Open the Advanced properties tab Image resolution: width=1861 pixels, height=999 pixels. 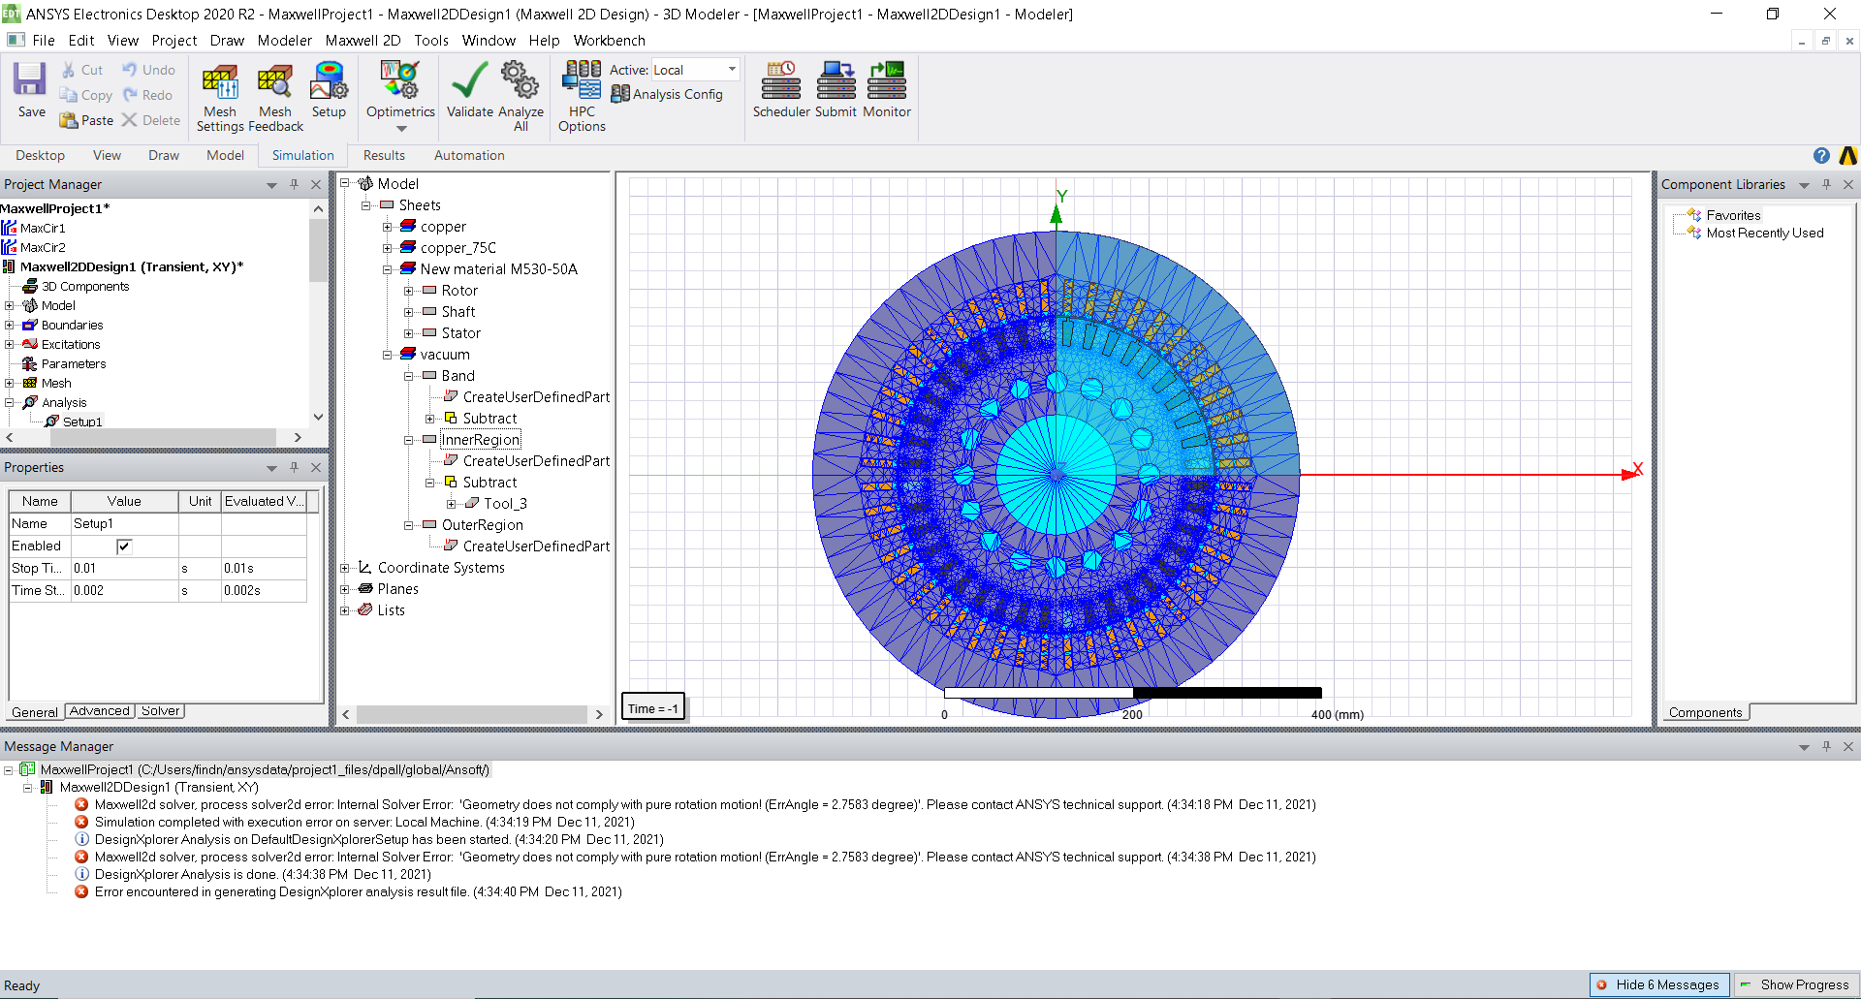pyautogui.click(x=99, y=711)
